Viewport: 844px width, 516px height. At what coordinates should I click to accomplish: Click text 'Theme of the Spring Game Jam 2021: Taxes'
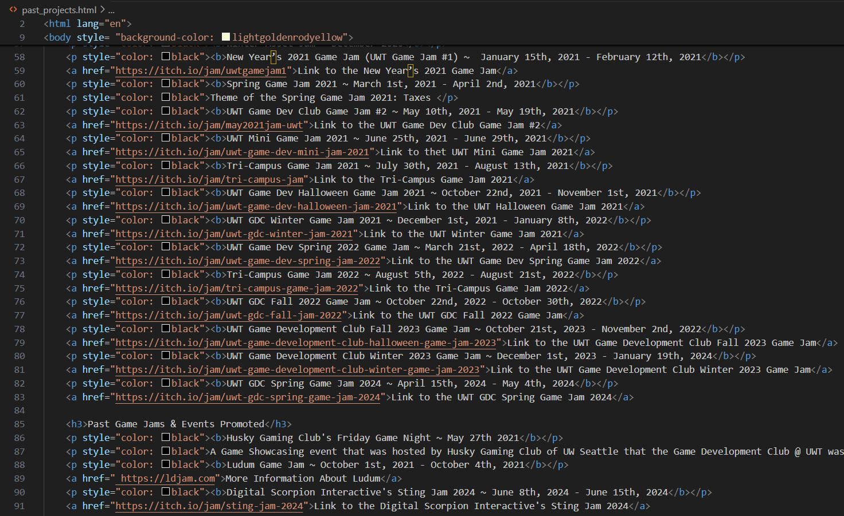point(320,97)
